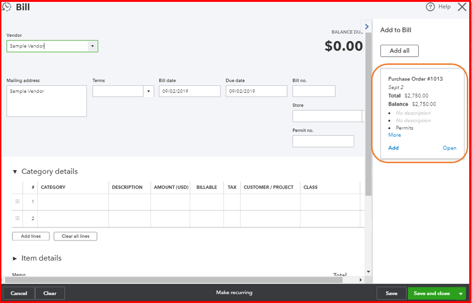Click the Category cell in row 2
472x303 pixels.
click(73, 219)
